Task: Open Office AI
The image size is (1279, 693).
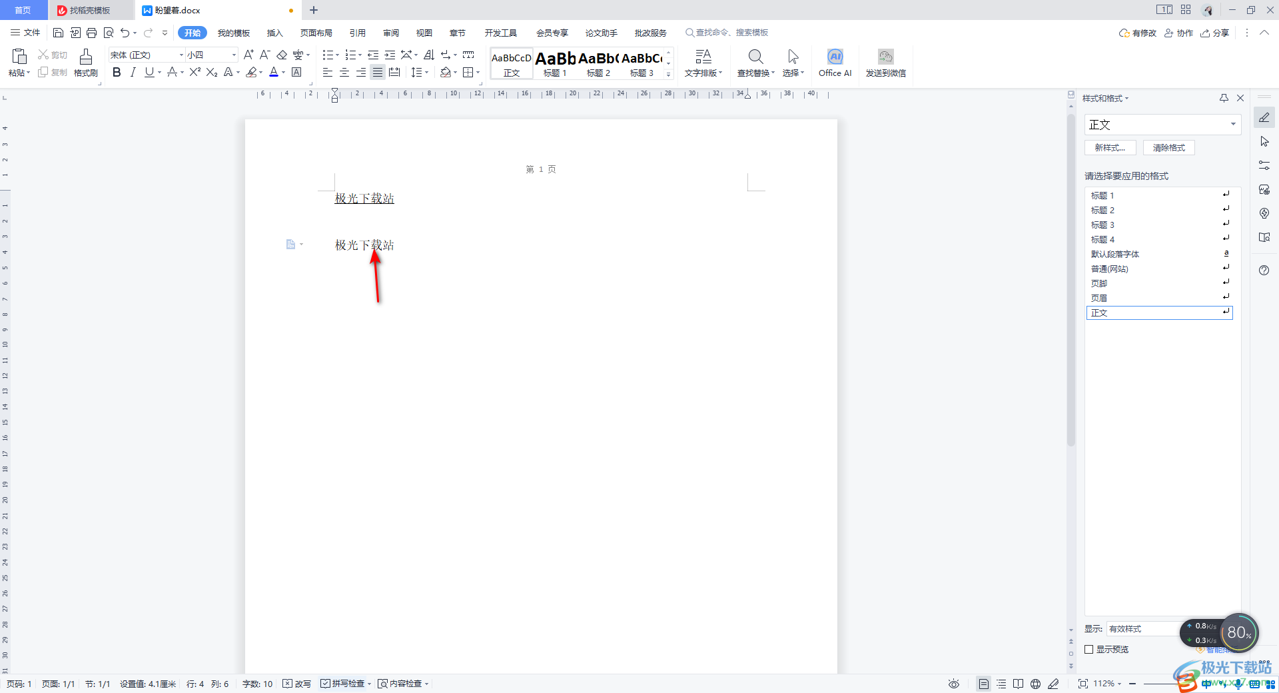Action: pyautogui.click(x=835, y=63)
